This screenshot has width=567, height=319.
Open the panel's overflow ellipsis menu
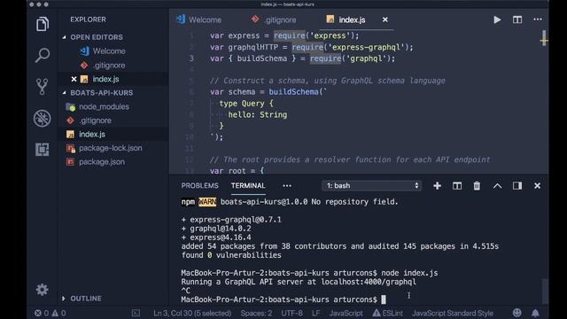tap(287, 186)
